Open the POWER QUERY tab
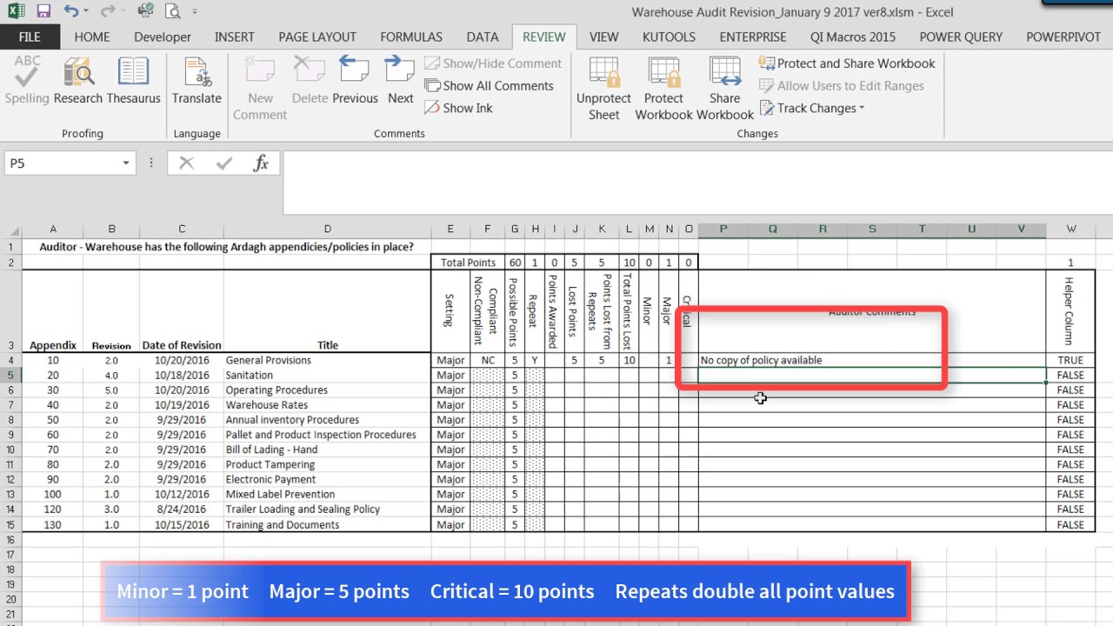 click(x=961, y=37)
